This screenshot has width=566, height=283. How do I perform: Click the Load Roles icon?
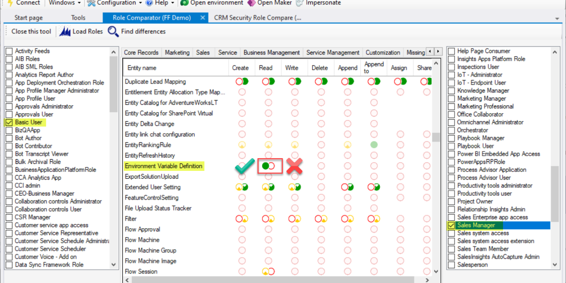point(65,31)
